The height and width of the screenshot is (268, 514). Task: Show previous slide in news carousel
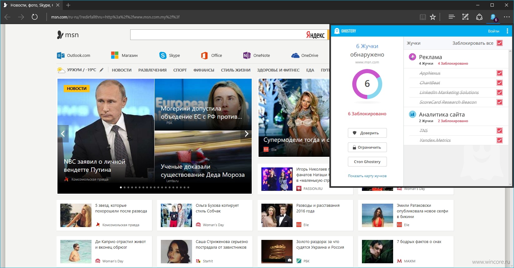(63, 134)
